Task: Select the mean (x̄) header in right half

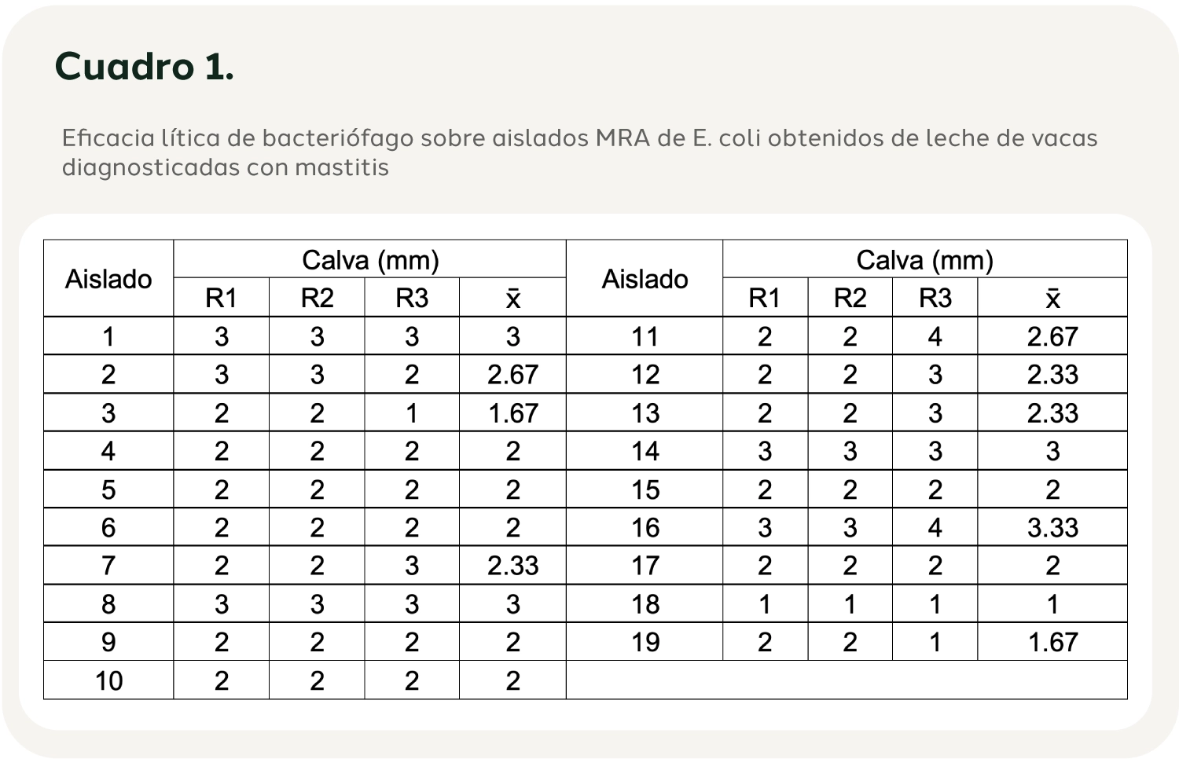Action: [1052, 299]
